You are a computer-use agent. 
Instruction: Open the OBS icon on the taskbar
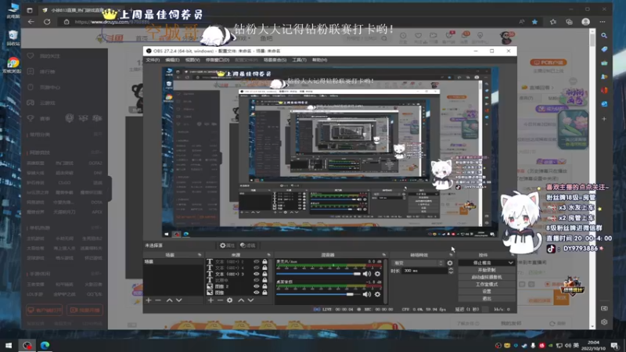coord(27,345)
